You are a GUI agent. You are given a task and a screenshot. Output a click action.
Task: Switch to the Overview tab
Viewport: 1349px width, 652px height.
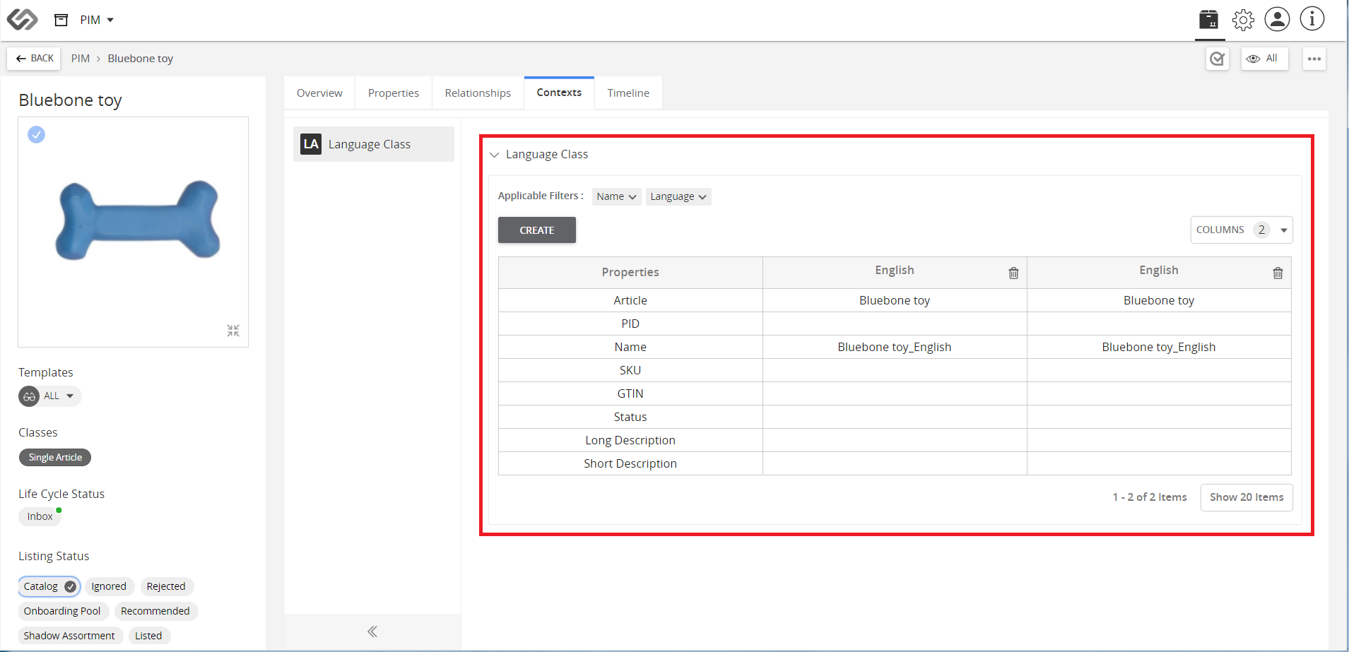click(x=319, y=93)
